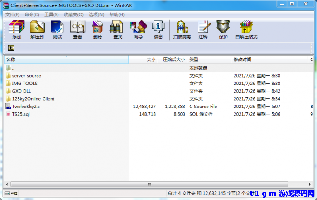The height and width of the screenshot is (200, 317).
Task: Select the IMG TOOLS folder icon
Action: [x=8, y=83]
